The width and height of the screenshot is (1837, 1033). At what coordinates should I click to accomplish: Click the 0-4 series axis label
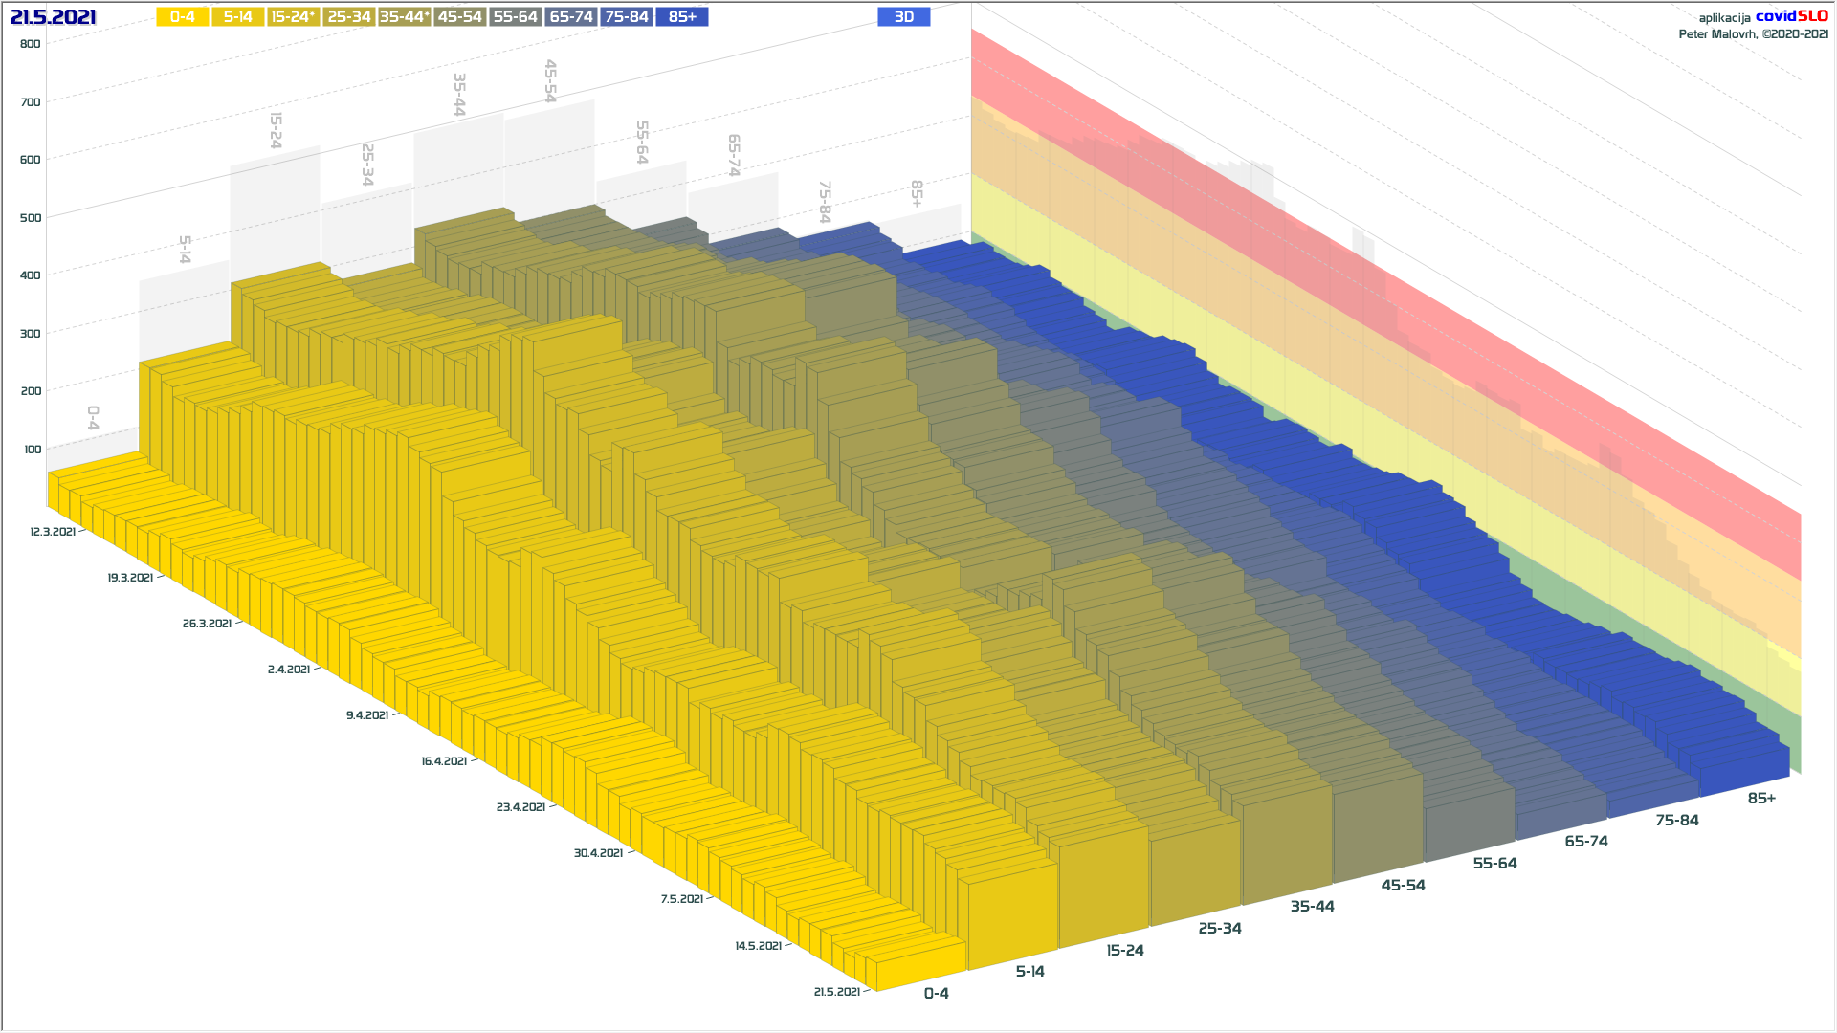[936, 994]
